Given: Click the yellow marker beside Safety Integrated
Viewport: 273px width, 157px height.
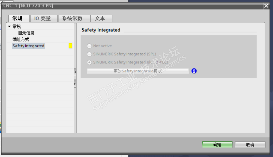Looking at the screenshot, I should 70,46.
